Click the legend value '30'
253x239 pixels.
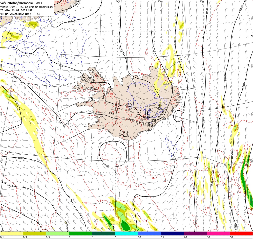coord(208,237)
